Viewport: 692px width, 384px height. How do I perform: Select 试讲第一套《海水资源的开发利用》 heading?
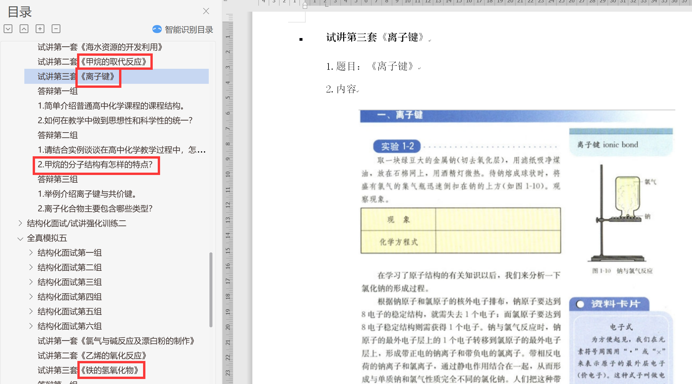click(x=100, y=47)
